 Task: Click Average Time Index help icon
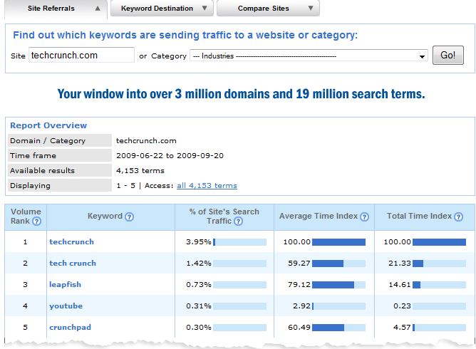(364, 217)
